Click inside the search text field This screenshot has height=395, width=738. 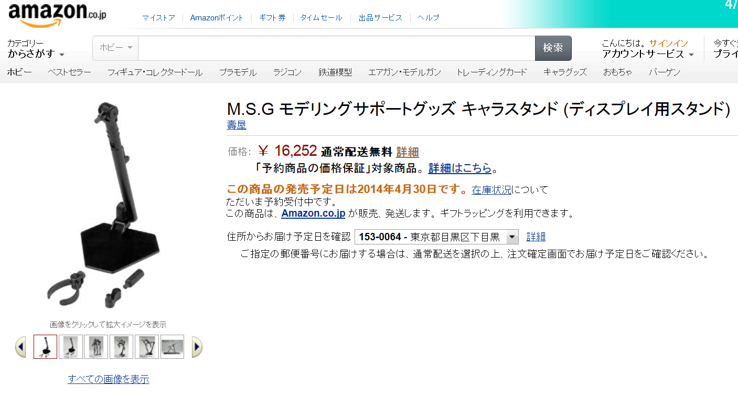point(336,48)
